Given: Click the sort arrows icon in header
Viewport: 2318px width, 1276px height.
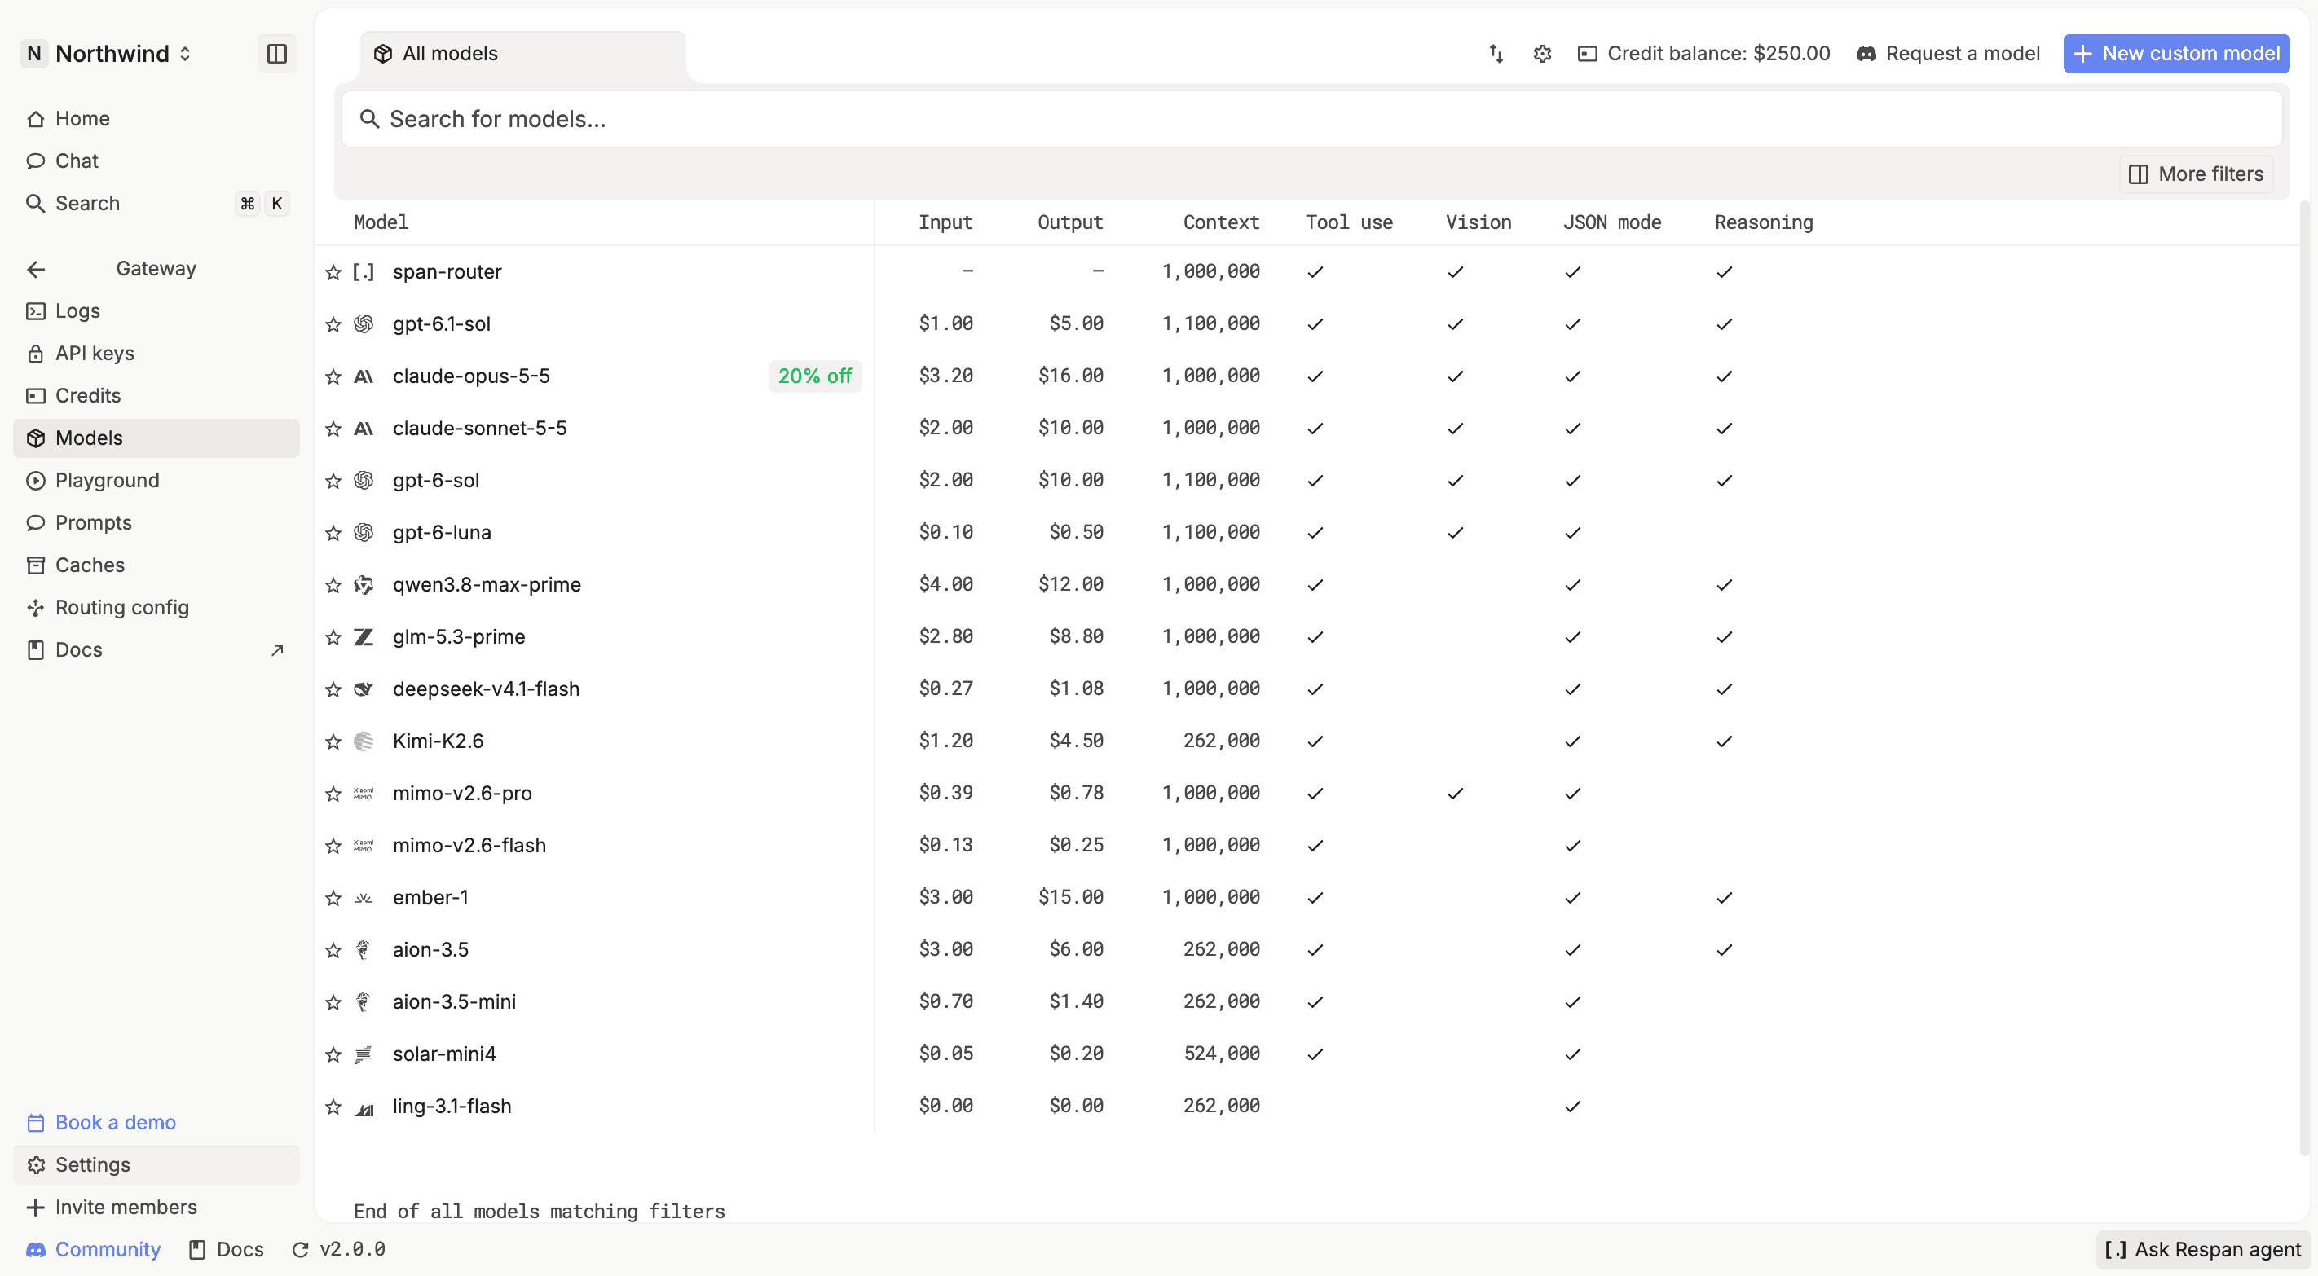Looking at the screenshot, I should click(x=1496, y=54).
